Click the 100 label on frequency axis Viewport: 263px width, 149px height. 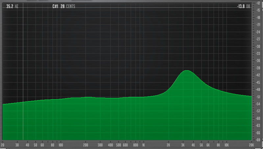61,144
